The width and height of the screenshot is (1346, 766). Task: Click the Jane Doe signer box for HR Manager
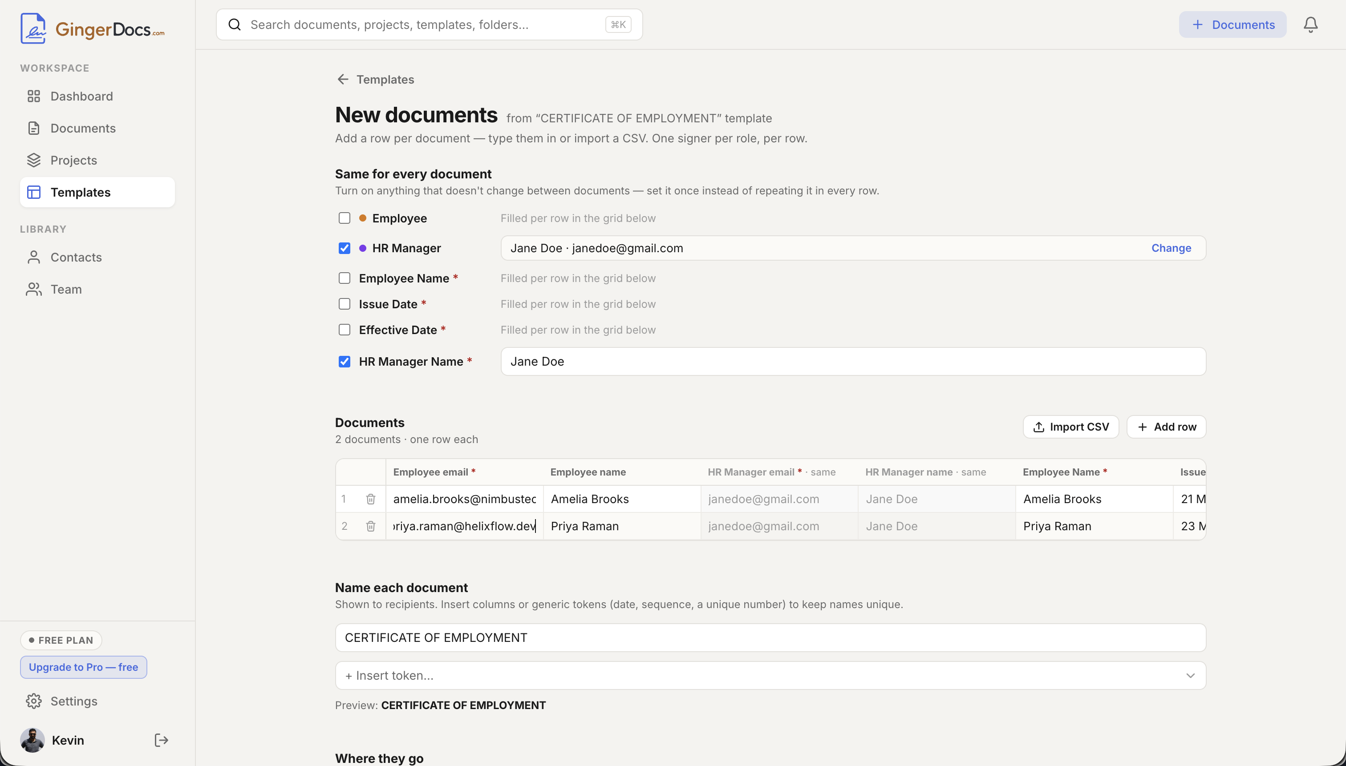[853, 248]
